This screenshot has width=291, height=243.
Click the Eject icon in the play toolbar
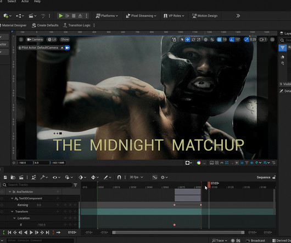80,16
